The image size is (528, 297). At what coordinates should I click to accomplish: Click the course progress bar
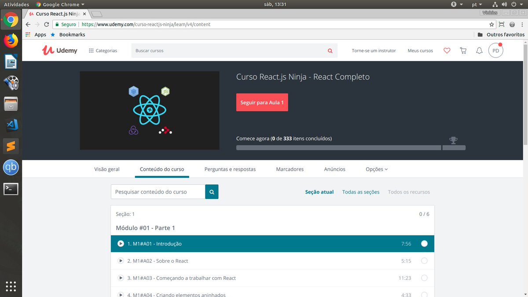click(x=351, y=148)
